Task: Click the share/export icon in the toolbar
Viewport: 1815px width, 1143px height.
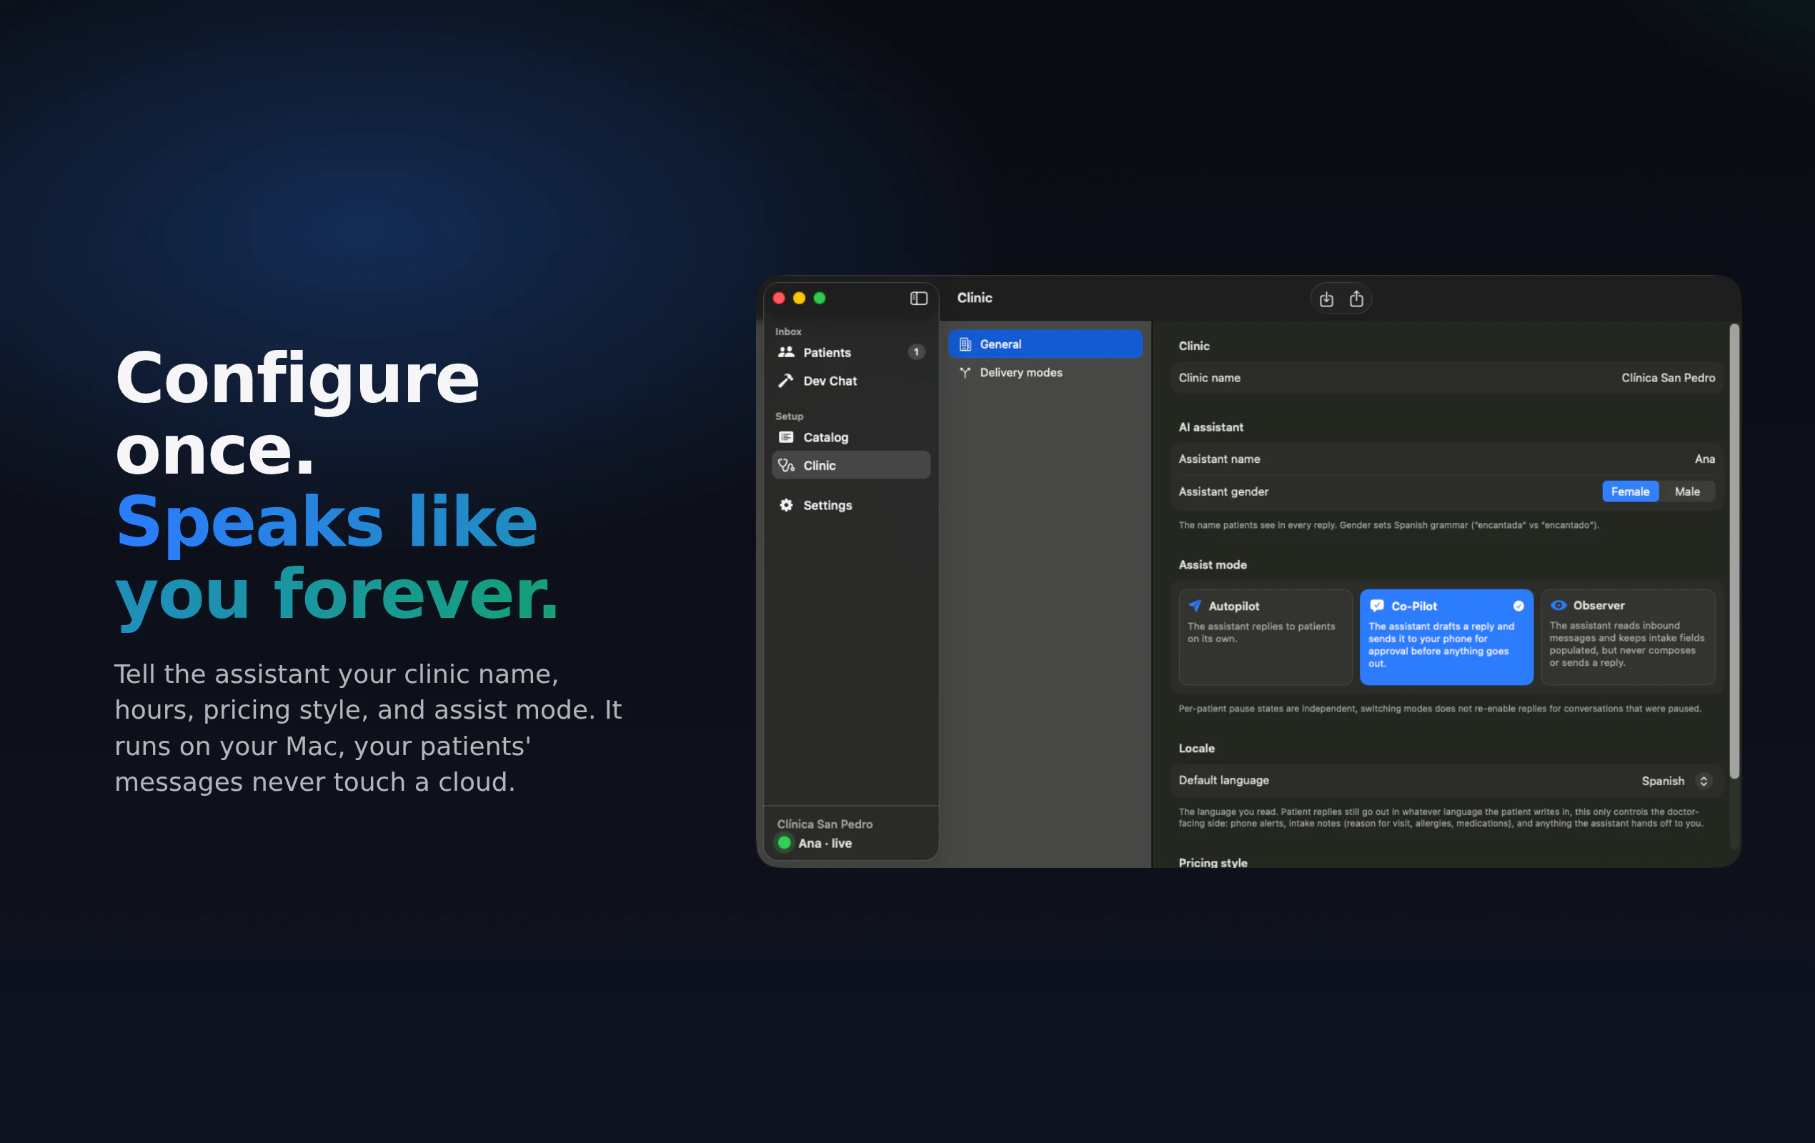Action: [1356, 299]
